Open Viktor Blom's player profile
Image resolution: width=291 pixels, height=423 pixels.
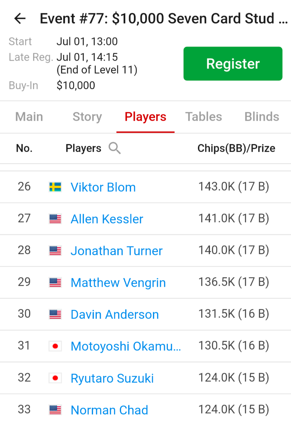pyautogui.click(x=103, y=187)
